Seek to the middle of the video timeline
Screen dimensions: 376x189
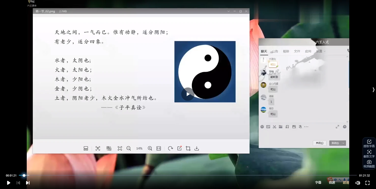[188, 175]
